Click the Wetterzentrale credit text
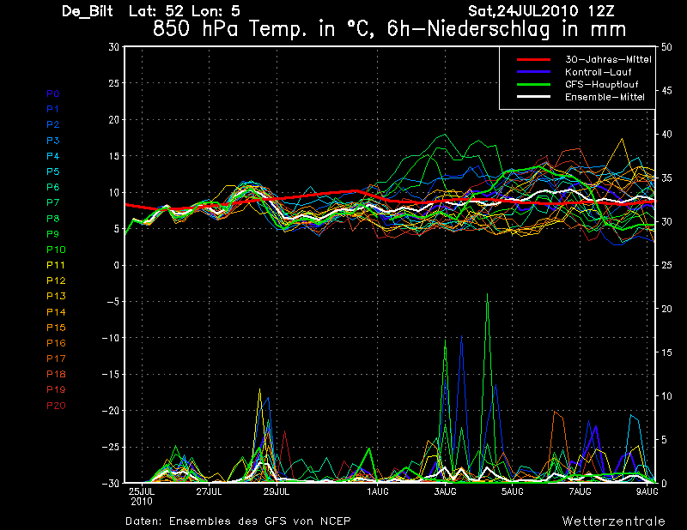Image resolution: width=687 pixels, height=530 pixels. tap(614, 521)
